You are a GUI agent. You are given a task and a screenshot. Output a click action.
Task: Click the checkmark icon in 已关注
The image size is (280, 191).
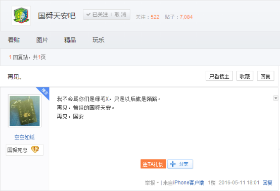point(88,15)
